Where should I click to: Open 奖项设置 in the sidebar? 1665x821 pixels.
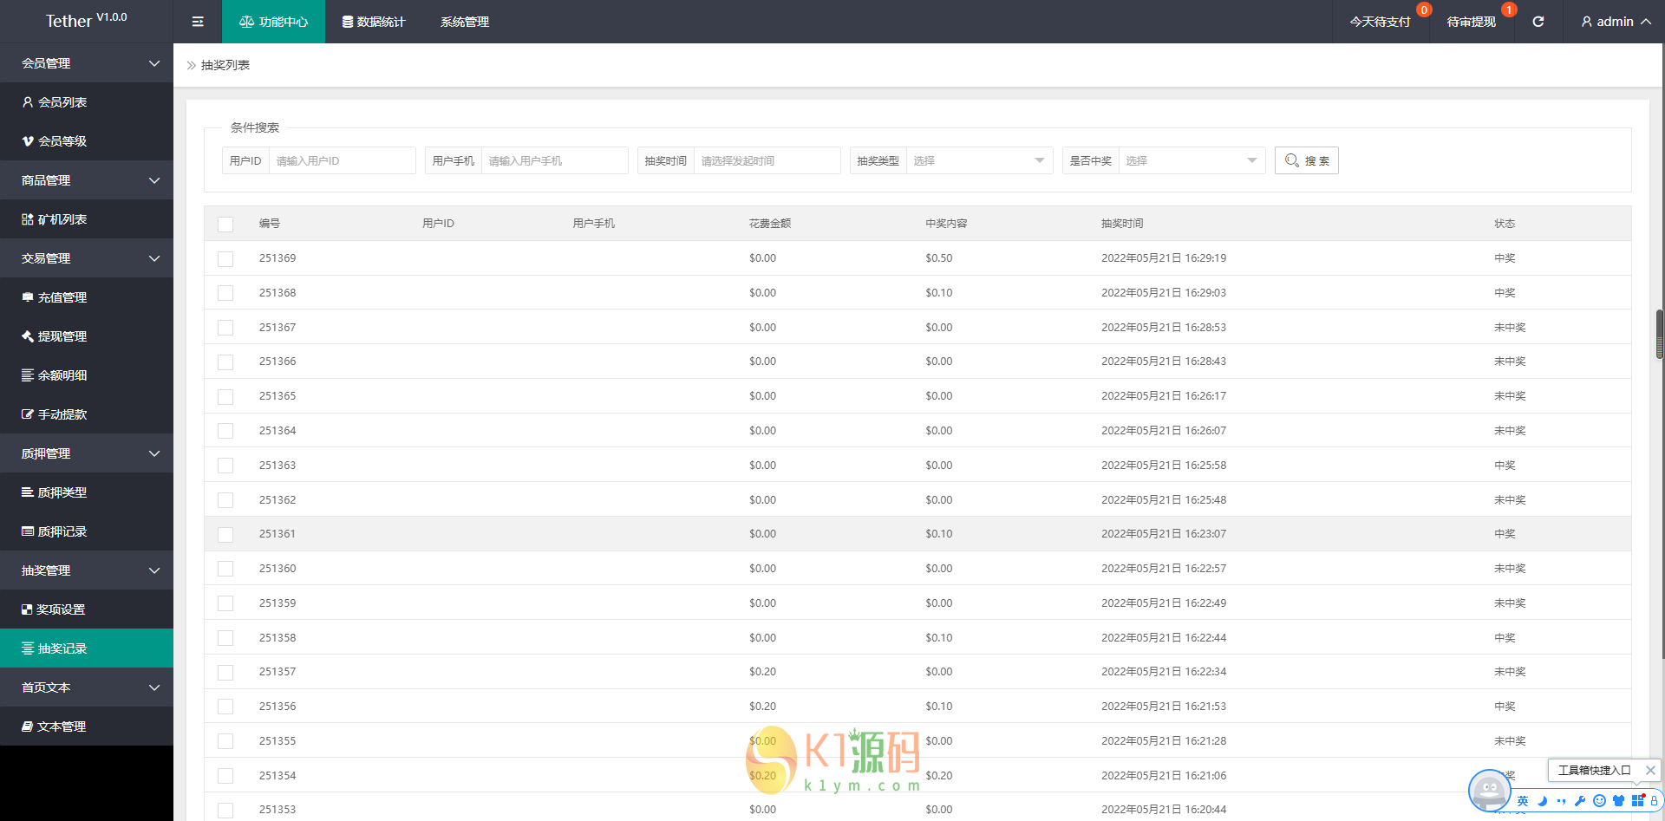pos(54,609)
